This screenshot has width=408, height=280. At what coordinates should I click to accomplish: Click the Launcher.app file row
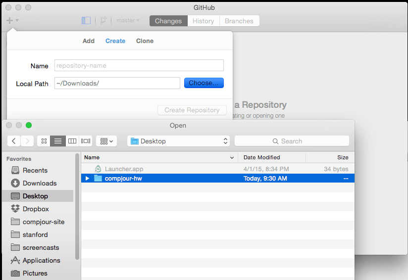218,169
